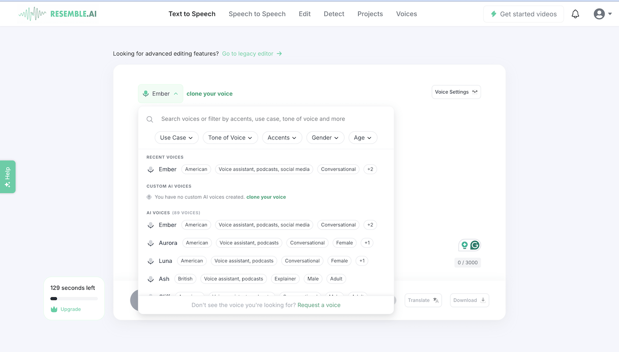Select the Ash voice row
Viewport: 619px width, 352px height.
(x=266, y=279)
